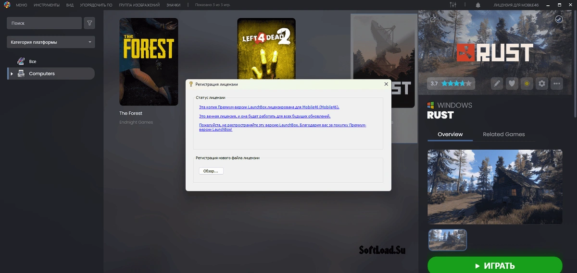Click the 'Пожалуйста, не распространяйте' link

(x=283, y=127)
